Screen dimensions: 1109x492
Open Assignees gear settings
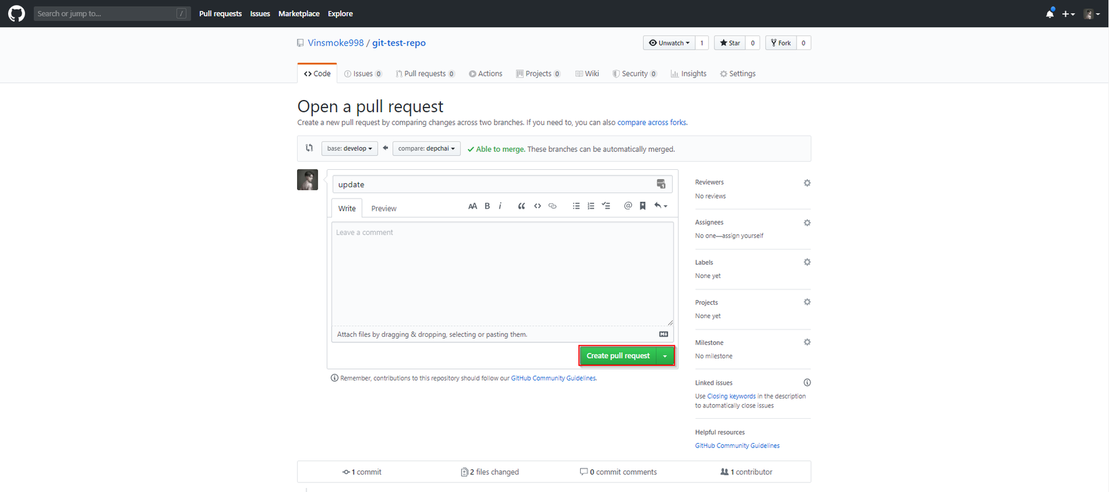point(807,222)
